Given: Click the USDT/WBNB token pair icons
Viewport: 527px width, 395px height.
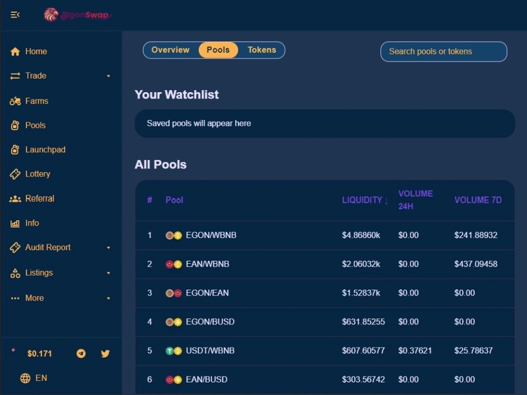Looking at the screenshot, I should pos(174,351).
